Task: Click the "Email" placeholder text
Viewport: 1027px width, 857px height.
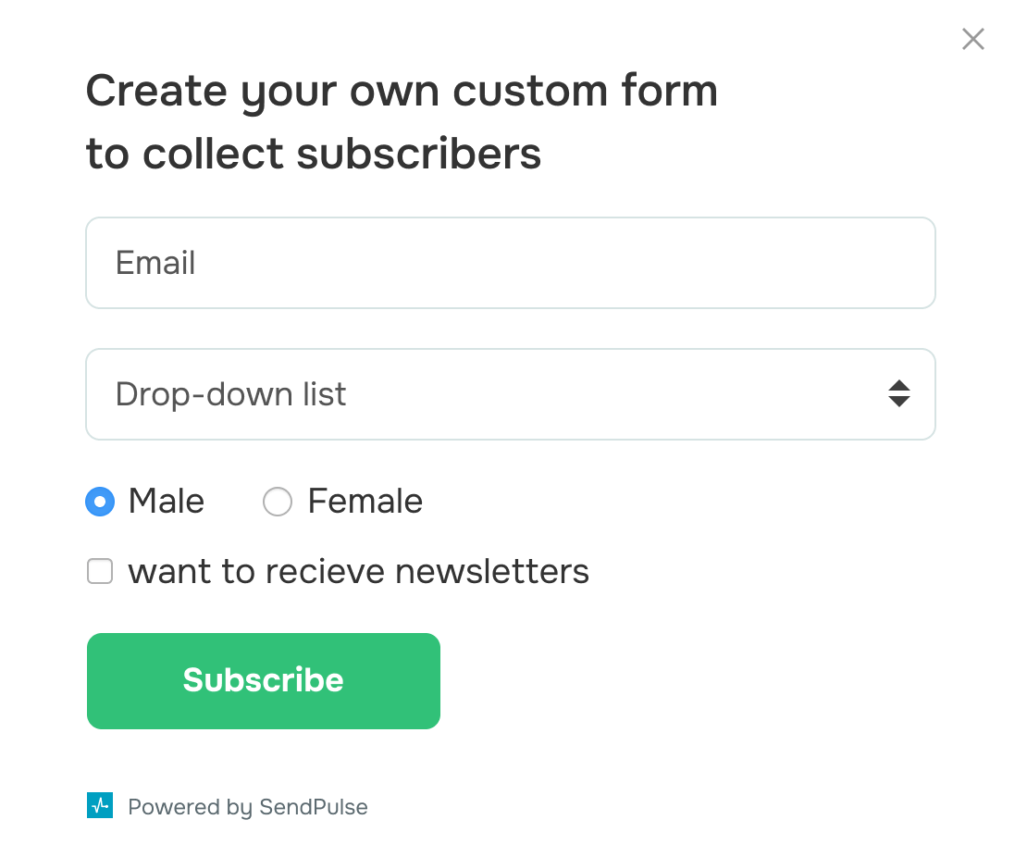Action: [155, 263]
